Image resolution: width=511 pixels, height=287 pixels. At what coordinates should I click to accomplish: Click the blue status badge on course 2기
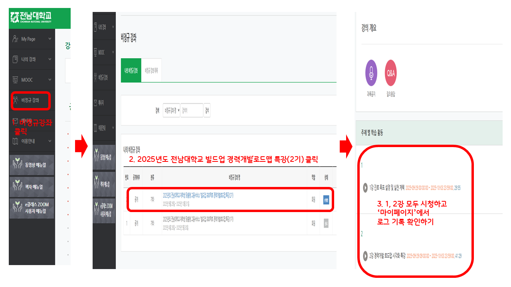(x=326, y=201)
